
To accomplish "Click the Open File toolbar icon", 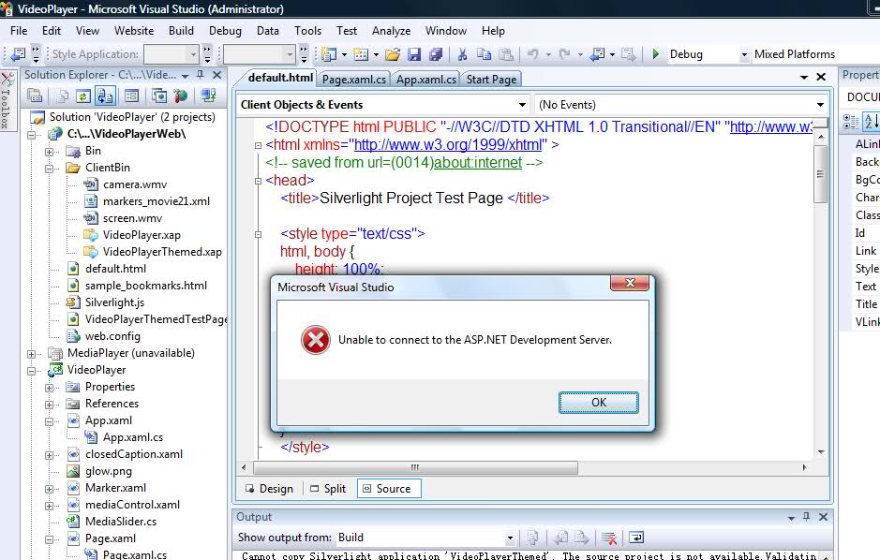I will click(393, 54).
